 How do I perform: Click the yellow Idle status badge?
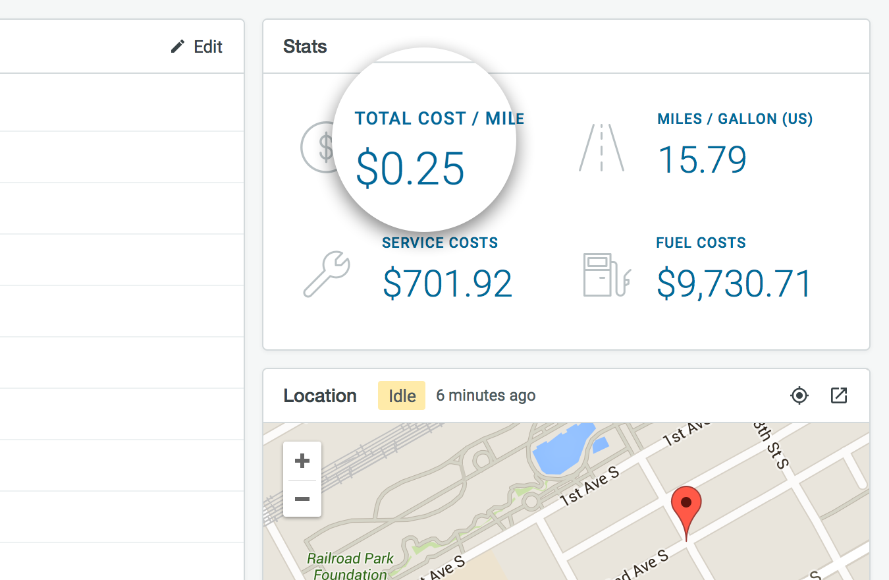(402, 396)
